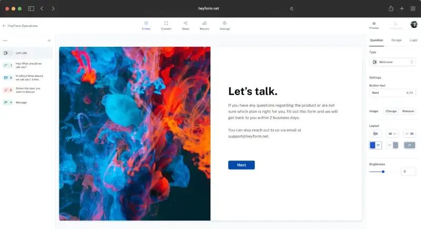Reload the heyform.net page
Screen dimensions: 421x229
(x=292, y=8)
